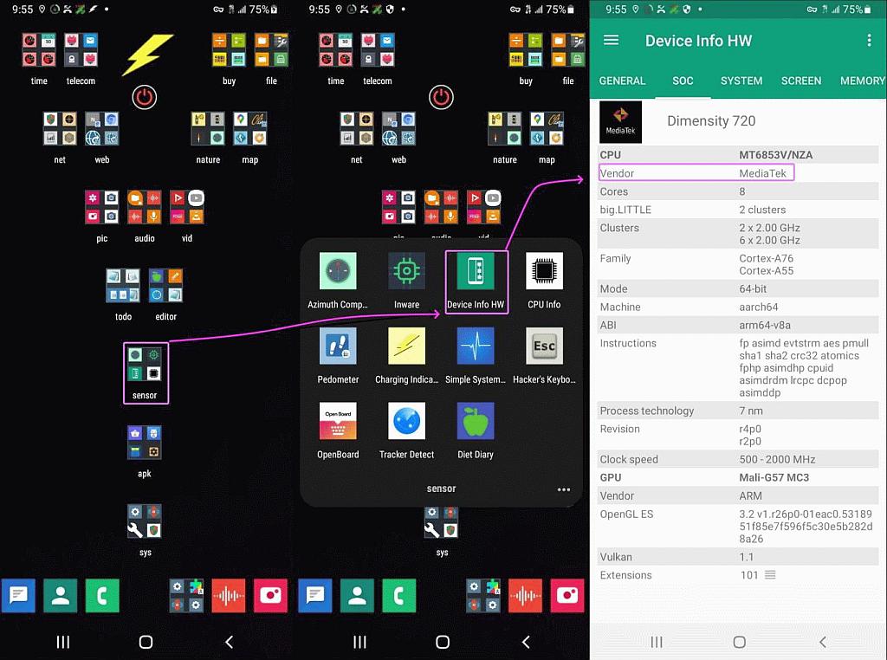Viewport: 887px width, 660px height.
Task: Tap the Vulkan 1.1 row
Action: point(738,557)
